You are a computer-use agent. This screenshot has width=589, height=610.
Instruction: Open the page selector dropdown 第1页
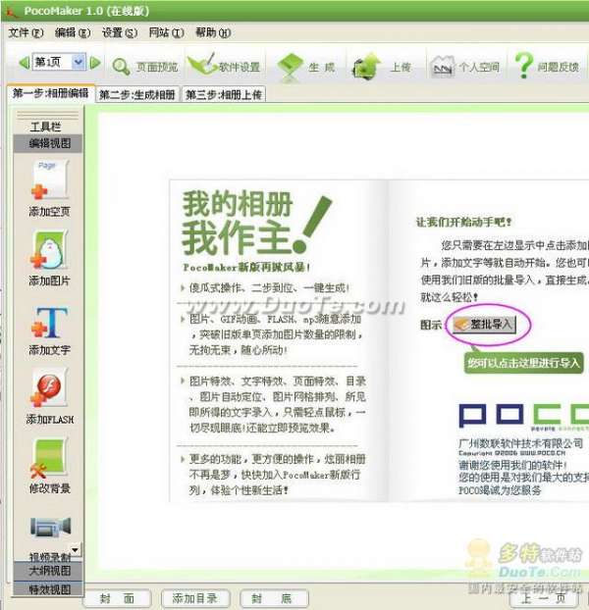[59, 62]
